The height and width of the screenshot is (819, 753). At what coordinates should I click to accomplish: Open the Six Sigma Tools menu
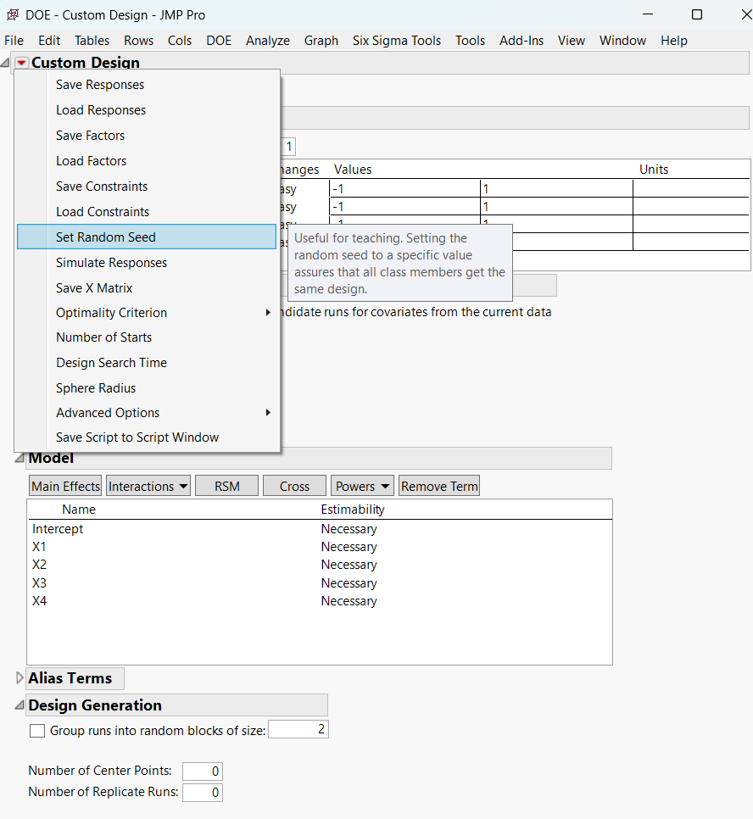396,40
